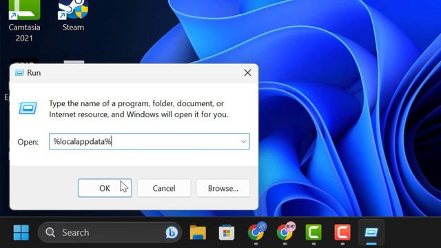
Task: Click the taskbar Search box
Action: [x=110, y=233]
